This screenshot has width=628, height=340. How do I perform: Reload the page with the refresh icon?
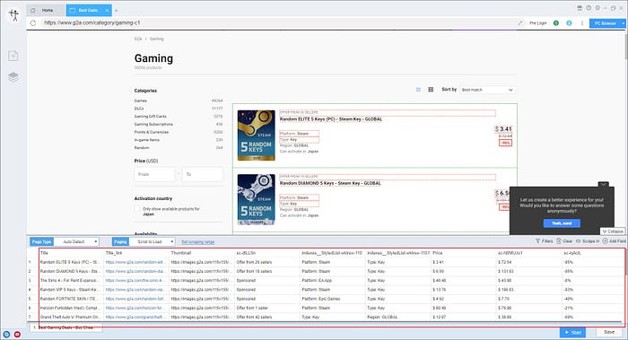point(33,22)
